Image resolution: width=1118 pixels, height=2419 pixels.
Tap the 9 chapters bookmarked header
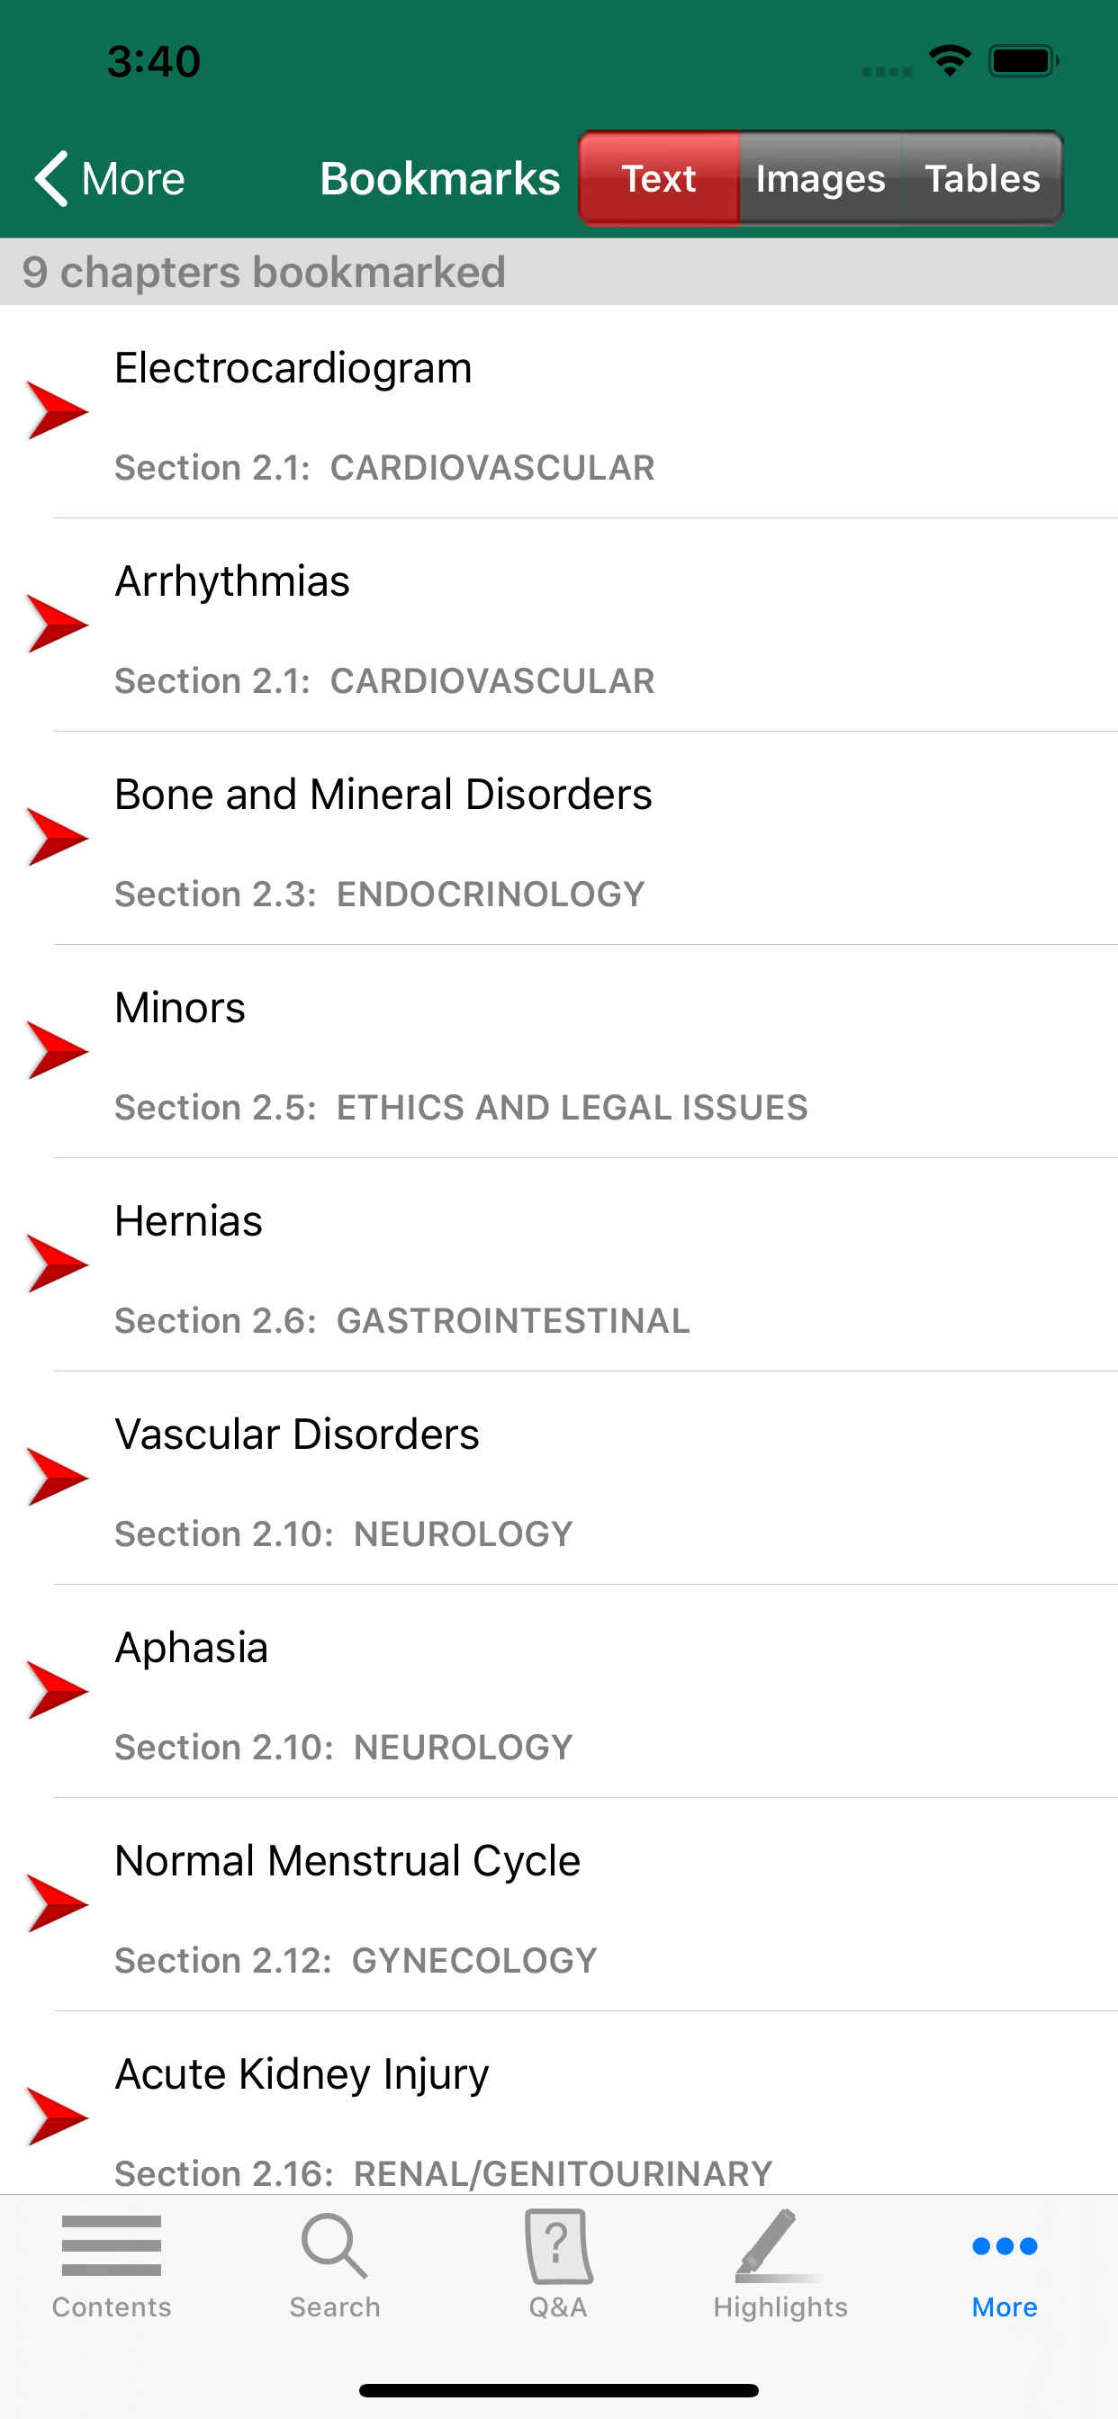point(264,273)
